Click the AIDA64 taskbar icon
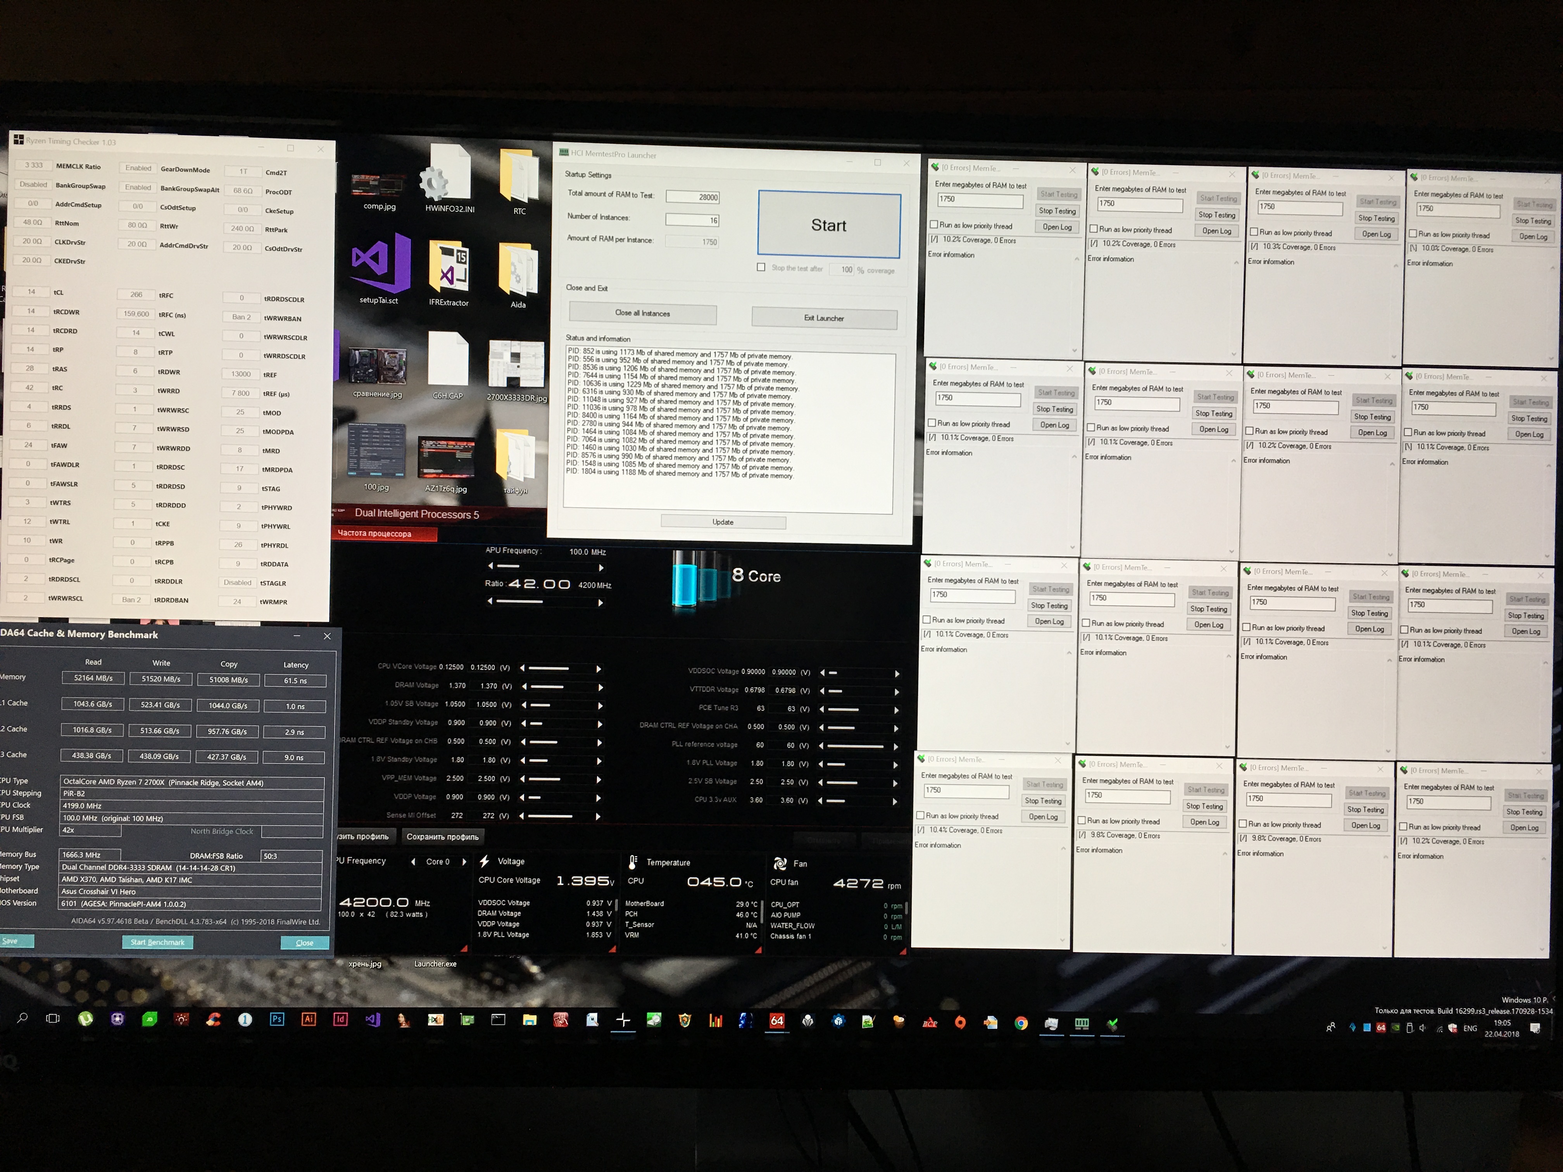Viewport: 1563px width, 1172px height. (776, 1021)
